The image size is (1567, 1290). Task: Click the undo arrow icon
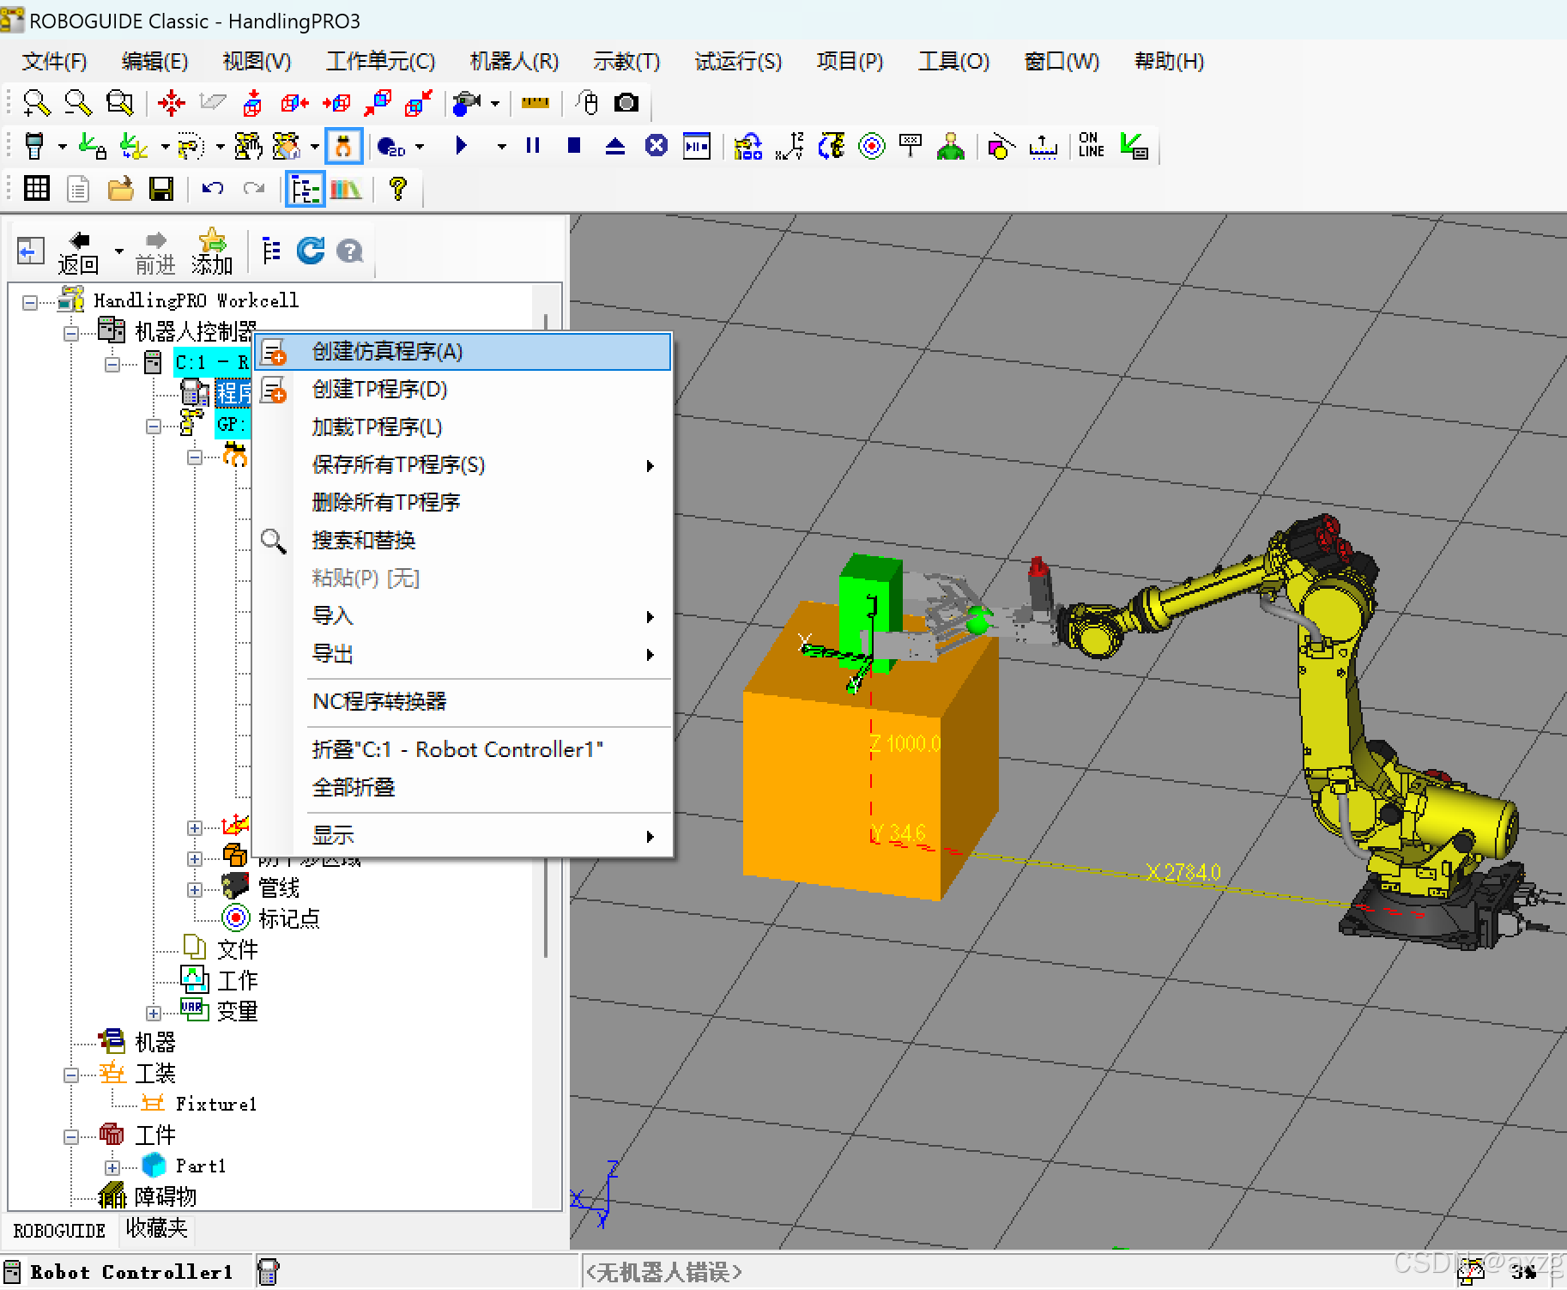pos(212,188)
